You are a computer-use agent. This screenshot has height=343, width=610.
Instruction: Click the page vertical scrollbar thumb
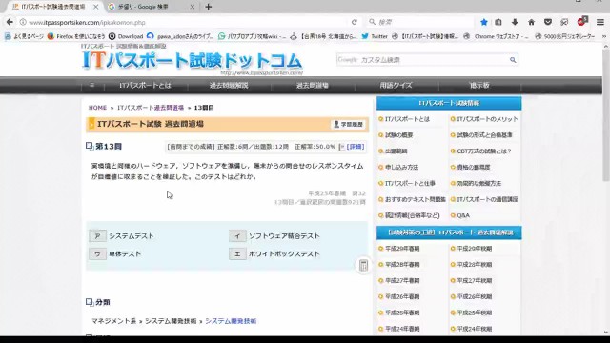click(x=606, y=114)
